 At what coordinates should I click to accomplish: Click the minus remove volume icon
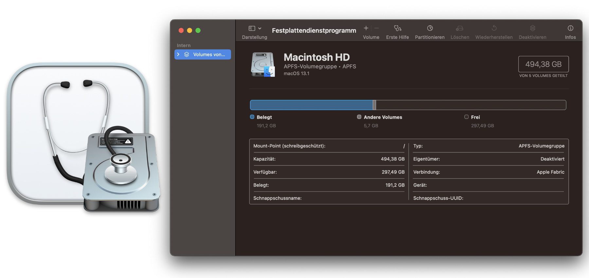(x=377, y=28)
